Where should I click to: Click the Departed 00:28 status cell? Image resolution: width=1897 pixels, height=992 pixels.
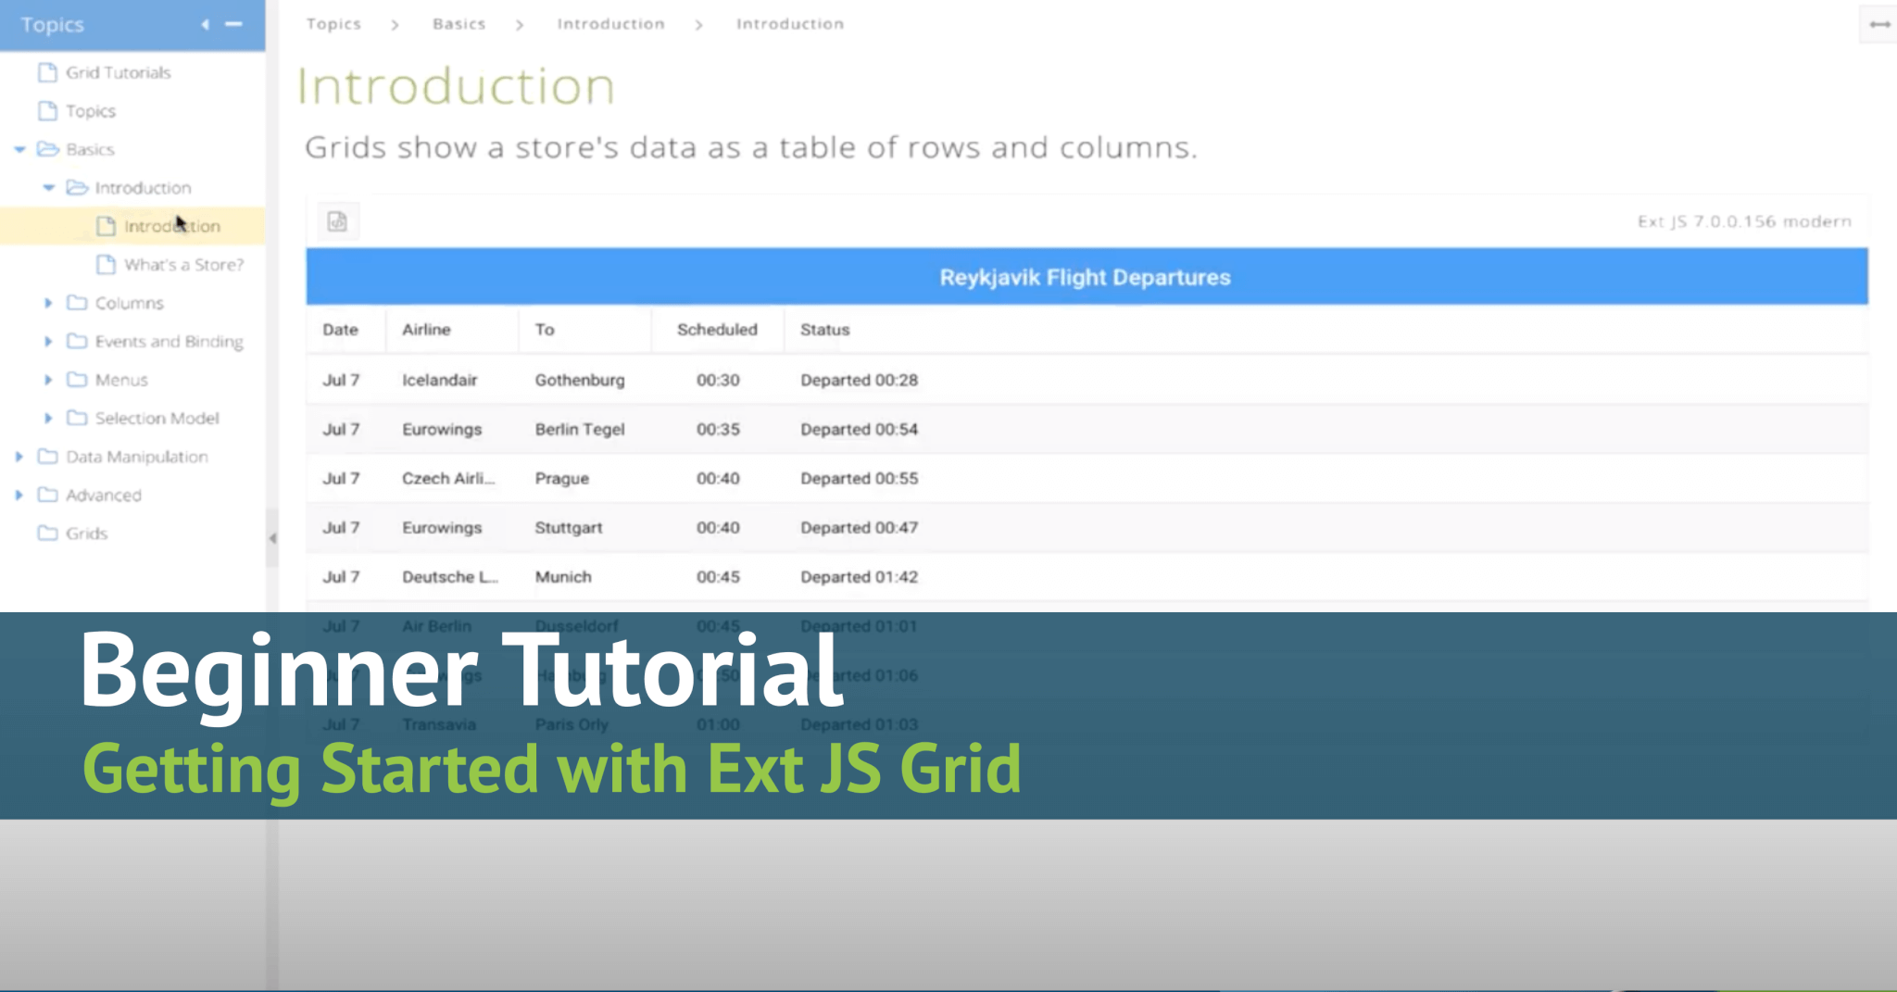[x=859, y=380]
